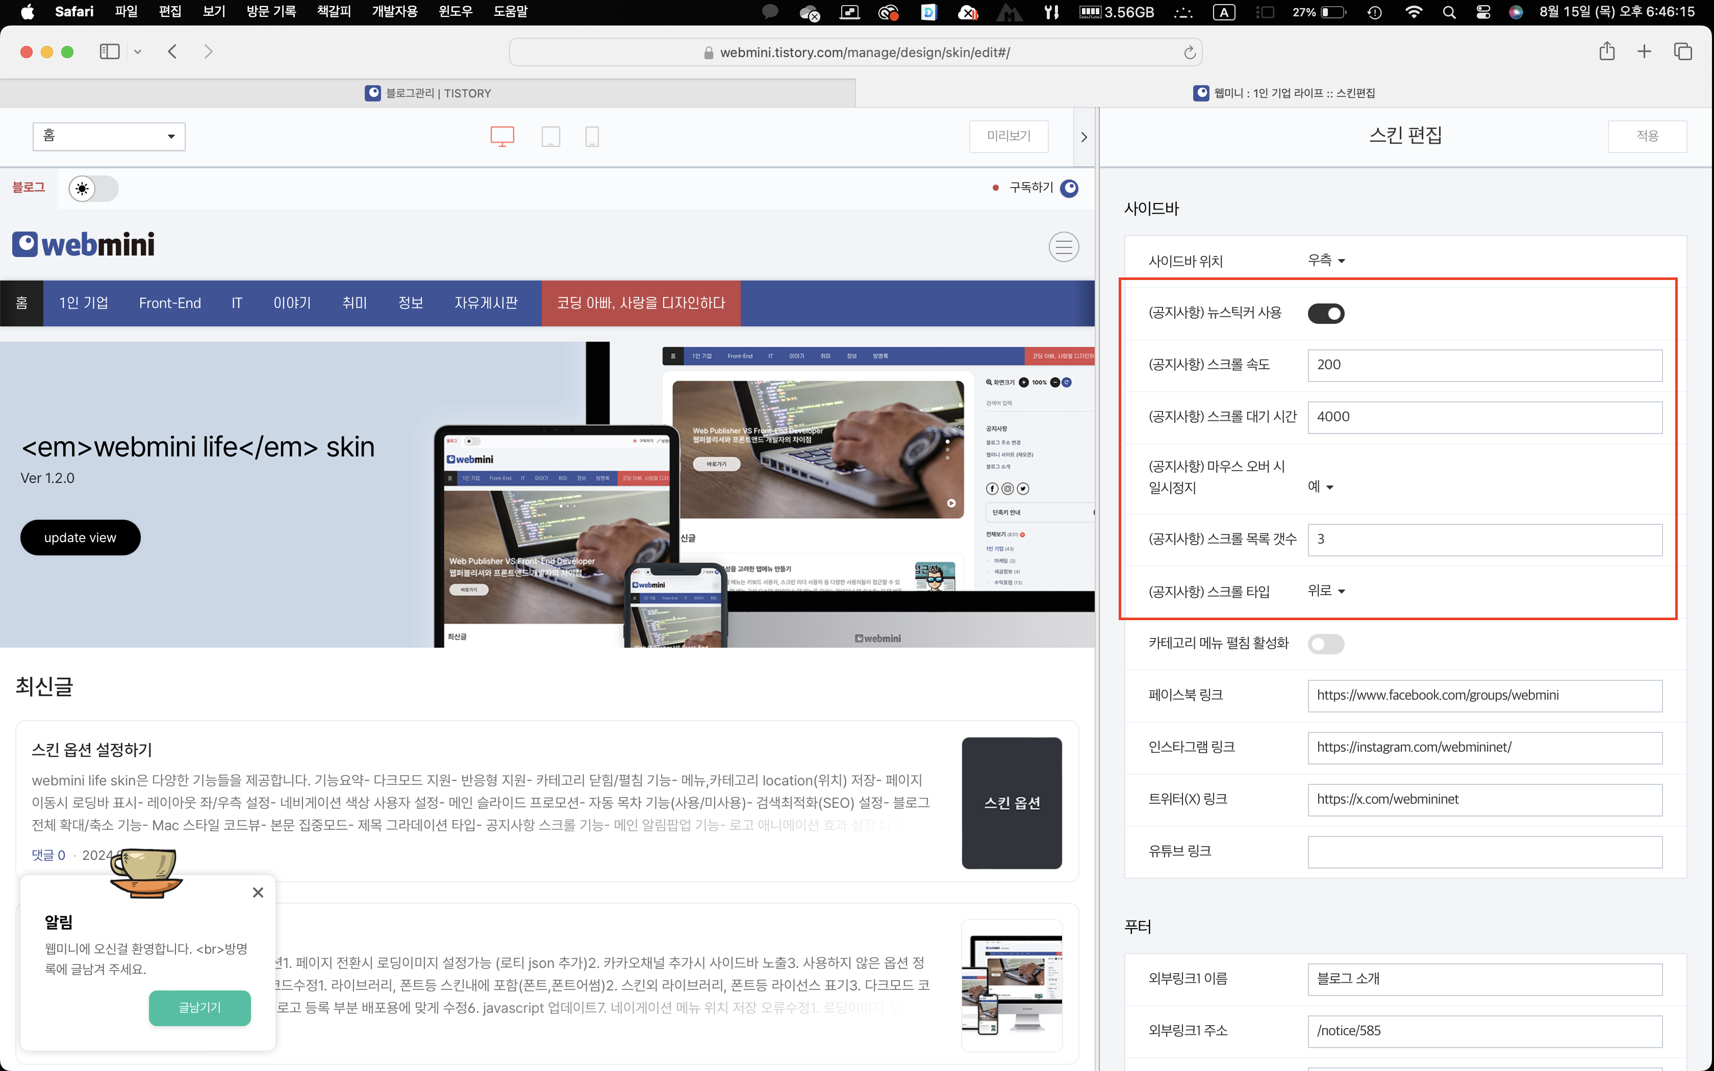Click the 코딩 아빠 red nav item
Screen dimensions: 1714x1071
tap(640, 303)
